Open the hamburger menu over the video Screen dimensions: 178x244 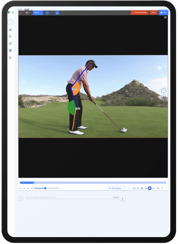click(165, 17)
